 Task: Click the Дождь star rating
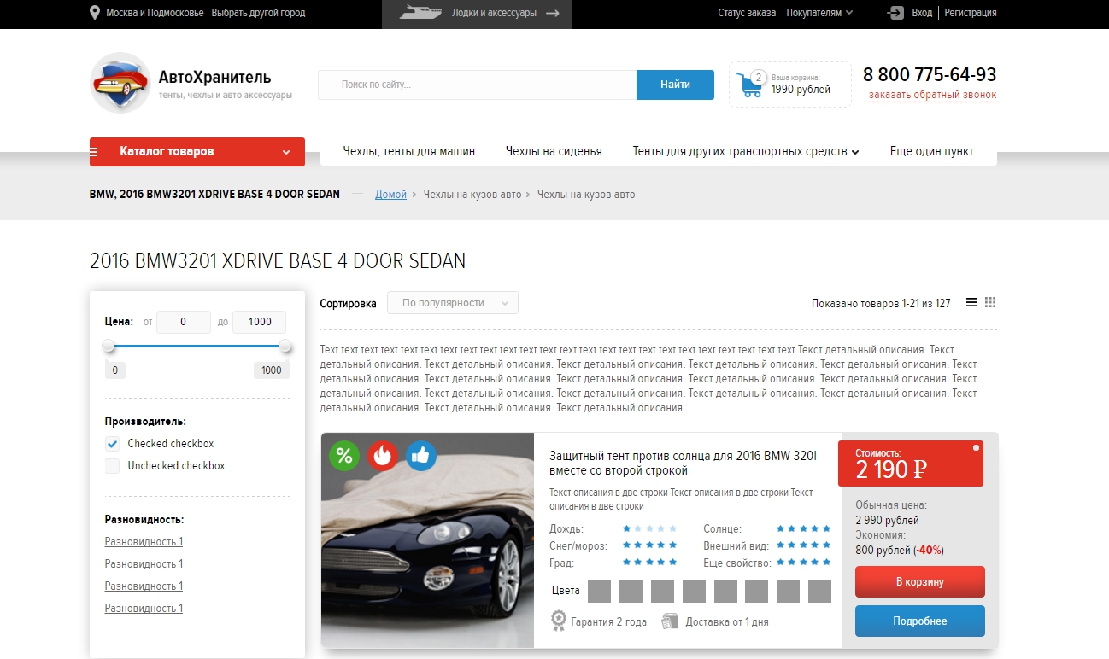pyautogui.click(x=649, y=528)
